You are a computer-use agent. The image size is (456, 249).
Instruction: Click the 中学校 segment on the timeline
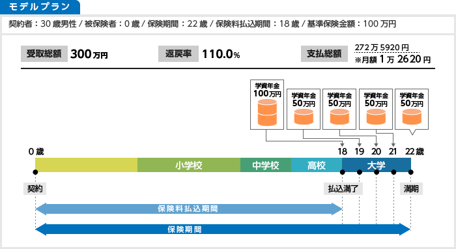[x=266, y=165]
